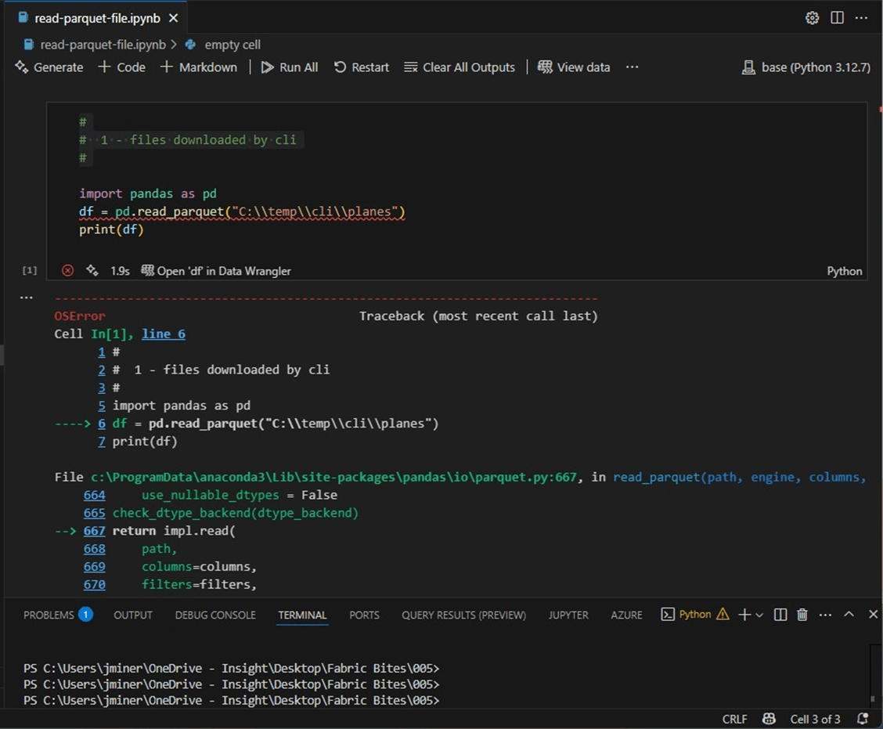
Task: Open the toolbar overflow ellipsis after View data
Action: point(633,67)
